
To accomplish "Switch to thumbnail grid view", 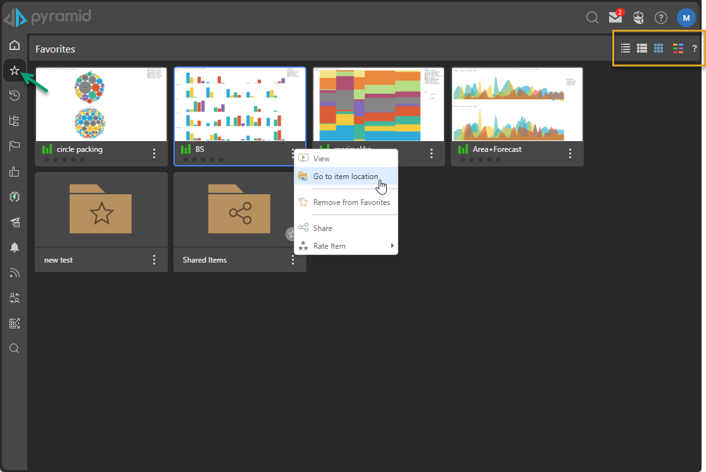I will (x=659, y=48).
